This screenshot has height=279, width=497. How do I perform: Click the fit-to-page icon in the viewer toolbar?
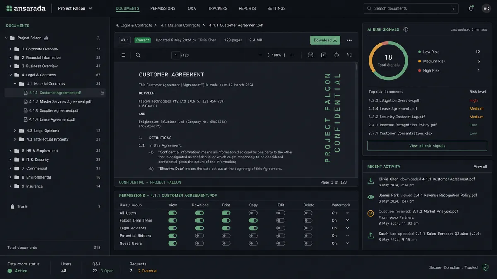tap(311, 55)
